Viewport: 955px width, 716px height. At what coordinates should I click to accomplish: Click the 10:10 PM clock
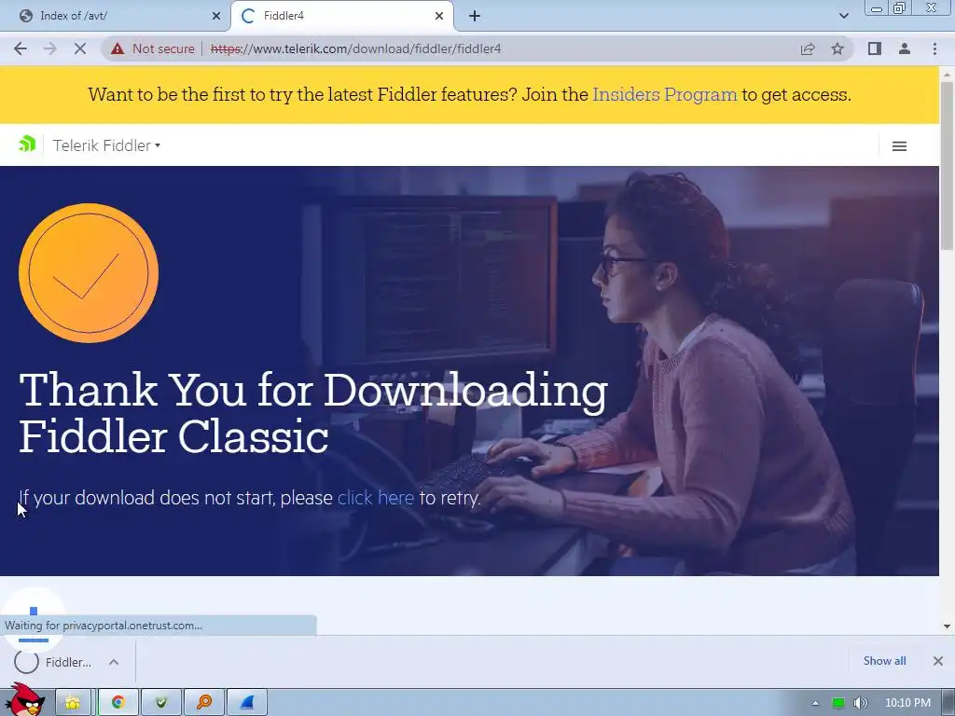pyautogui.click(x=907, y=703)
